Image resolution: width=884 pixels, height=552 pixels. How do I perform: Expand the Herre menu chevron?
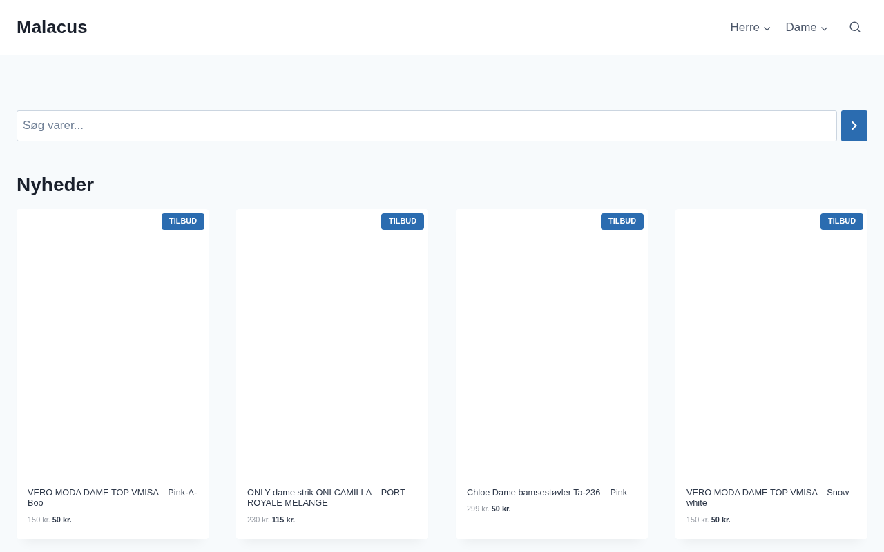click(767, 28)
